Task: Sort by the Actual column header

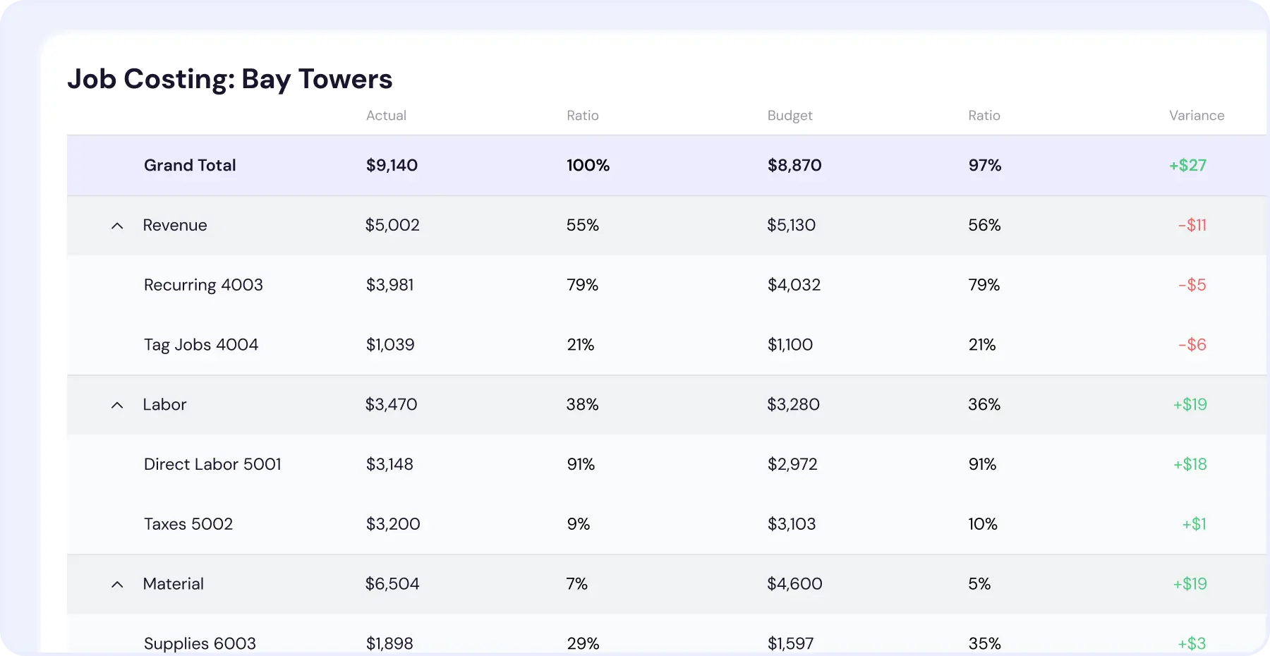Action: [x=386, y=116]
